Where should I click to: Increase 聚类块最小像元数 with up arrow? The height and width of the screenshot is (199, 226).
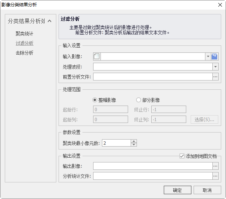click(134, 141)
